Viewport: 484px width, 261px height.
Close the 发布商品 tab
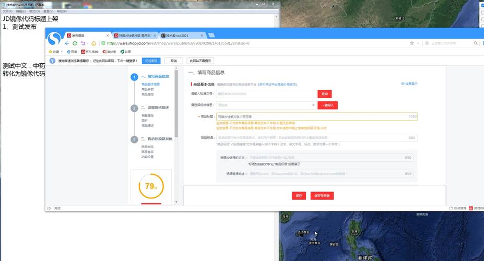click(x=108, y=35)
